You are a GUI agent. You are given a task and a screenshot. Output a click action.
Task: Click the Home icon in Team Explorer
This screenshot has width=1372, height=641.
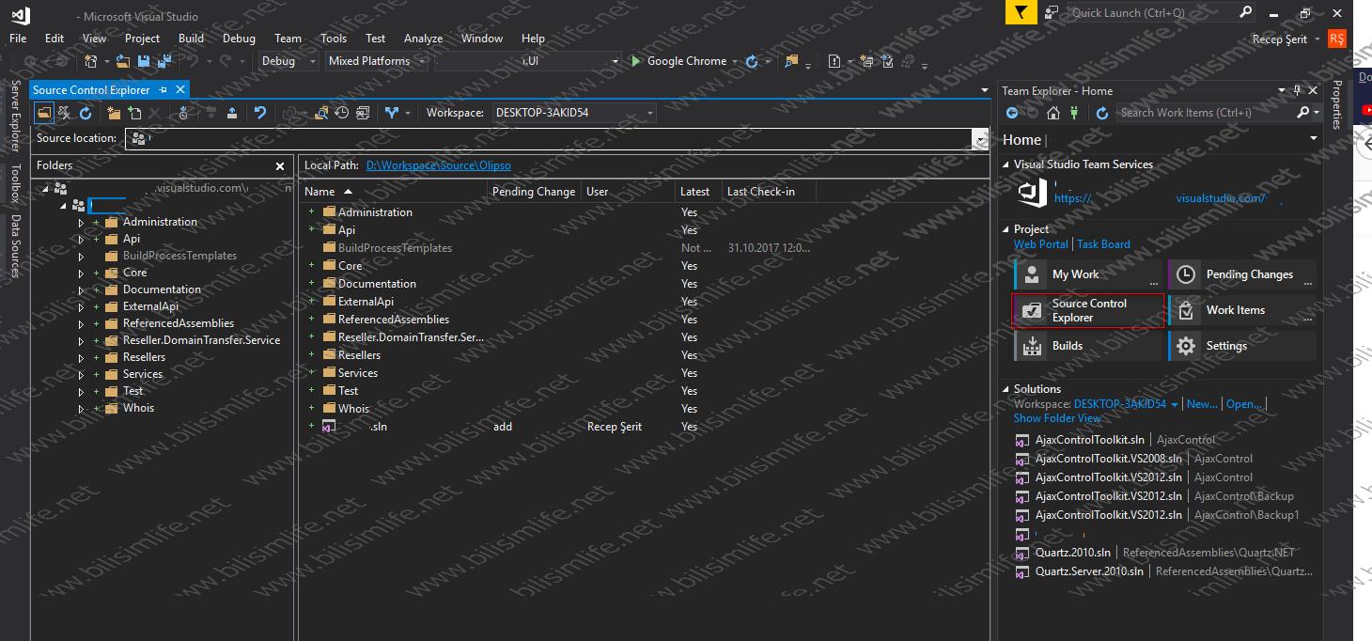pyautogui.click(x=1052, y=113)
